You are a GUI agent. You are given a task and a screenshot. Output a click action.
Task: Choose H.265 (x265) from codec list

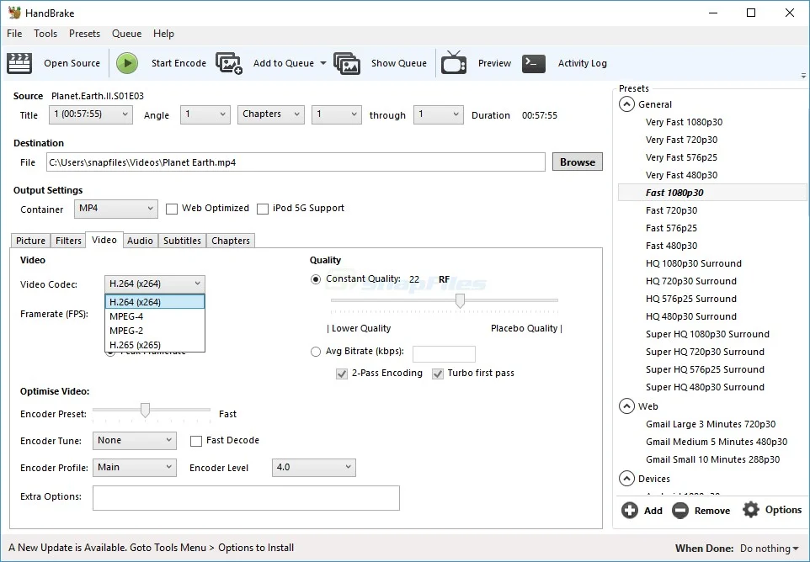click(135, 345)
